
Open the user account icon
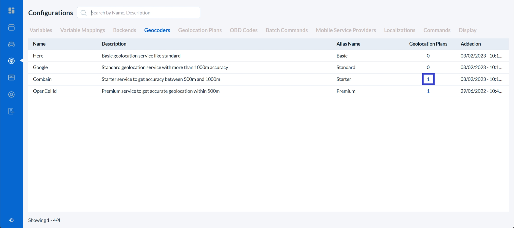11,94
